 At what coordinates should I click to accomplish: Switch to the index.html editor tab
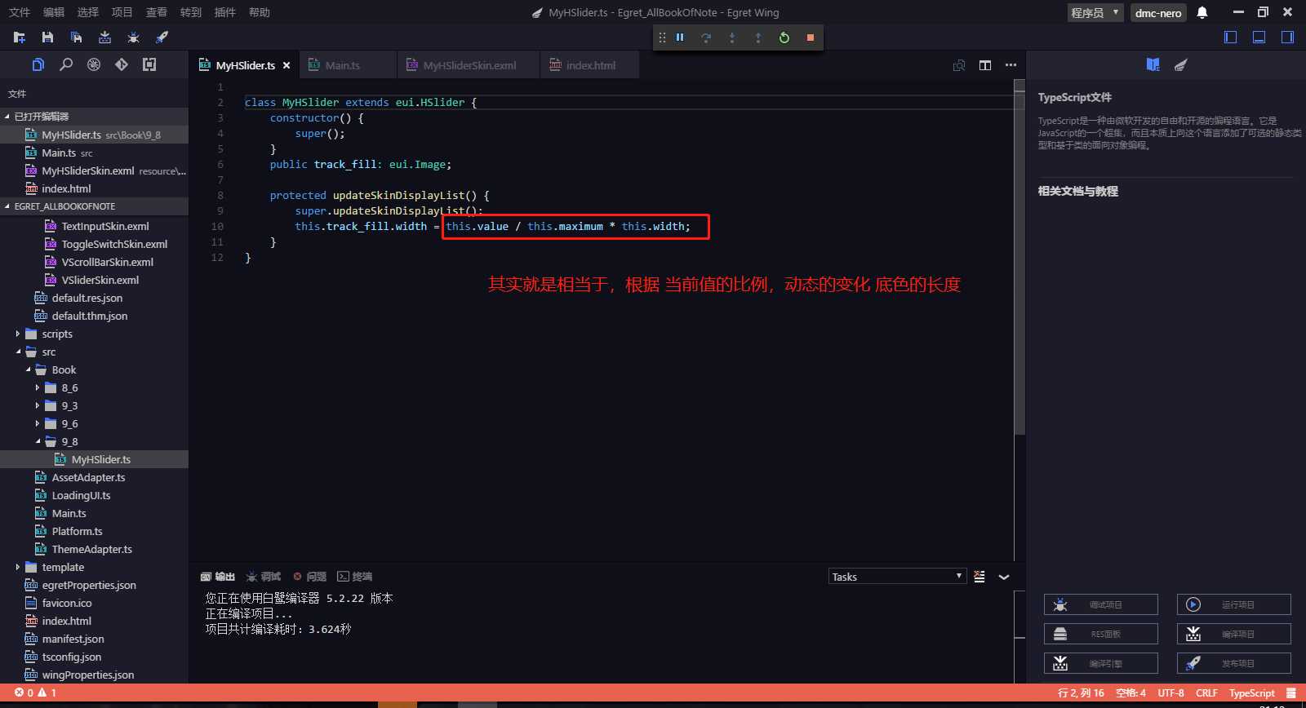pyautogui.click(x=589, y=65)
